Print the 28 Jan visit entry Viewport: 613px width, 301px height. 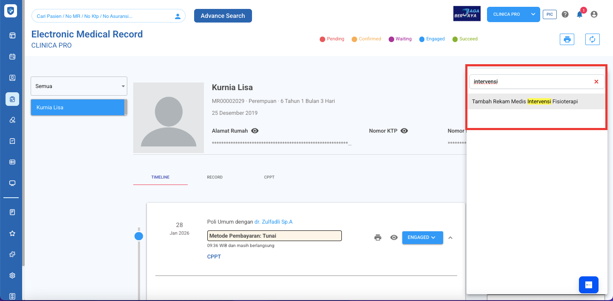378,238
